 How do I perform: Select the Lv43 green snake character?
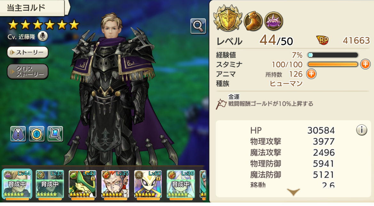[83, 184]
